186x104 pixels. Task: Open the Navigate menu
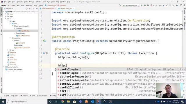coord(19,2)
